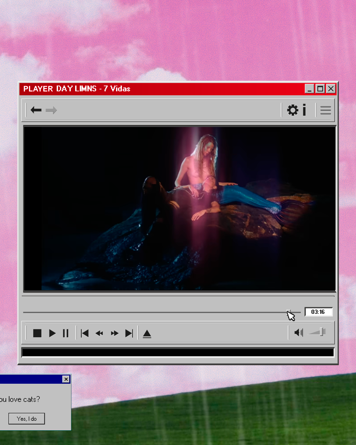Click the volume slider handle
This screenshot has height=445, width=356.
tap(322, 332)
